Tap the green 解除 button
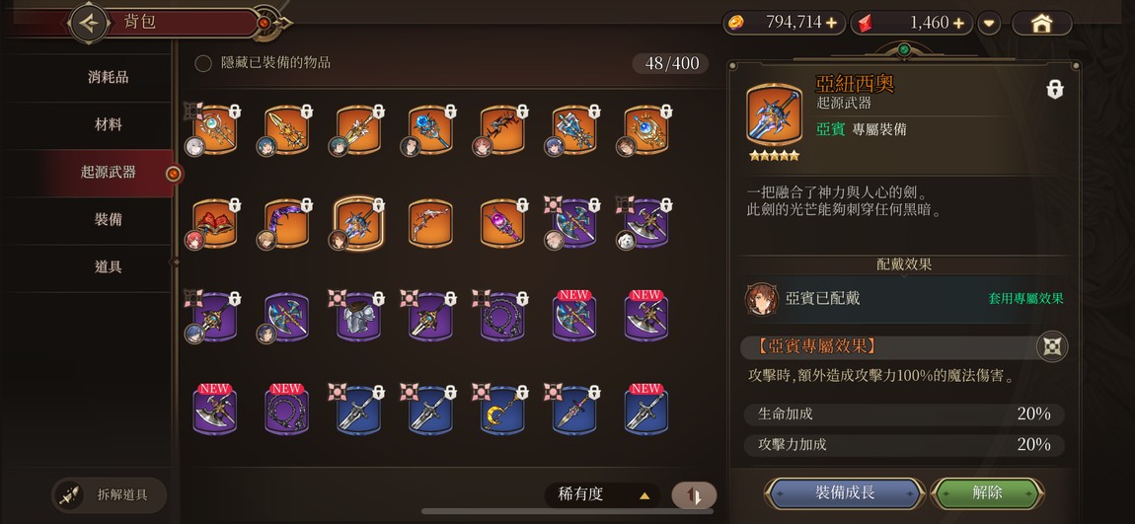The width and height of the screenshot is (1135, 524). [x=987, y=492]
